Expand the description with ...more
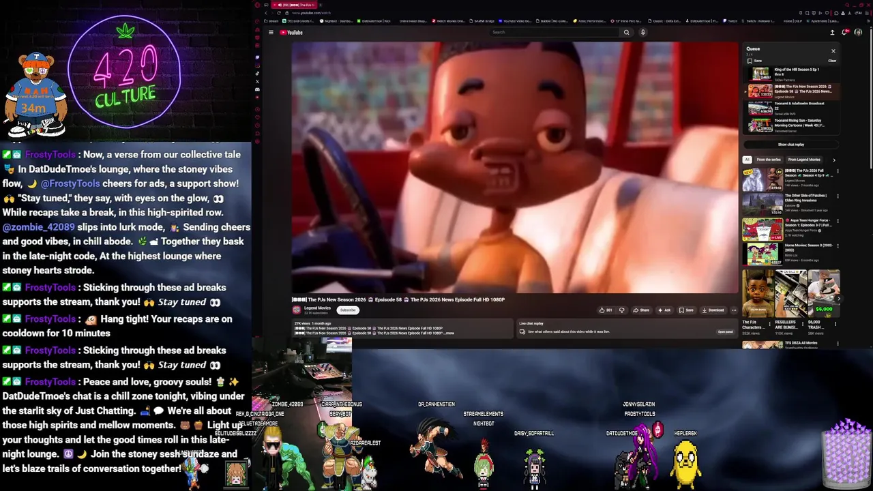This screenshot has height=491, width=873. [x=447, y=333]
